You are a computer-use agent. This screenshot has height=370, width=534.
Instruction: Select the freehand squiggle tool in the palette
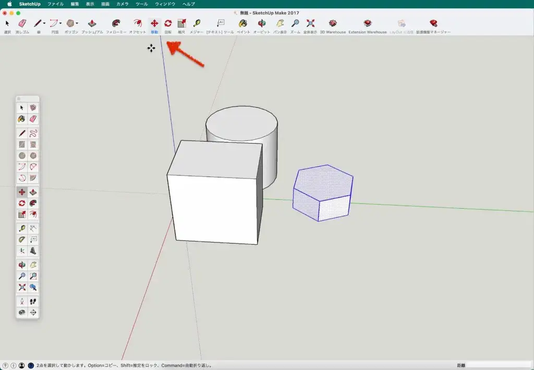[33, 133]
